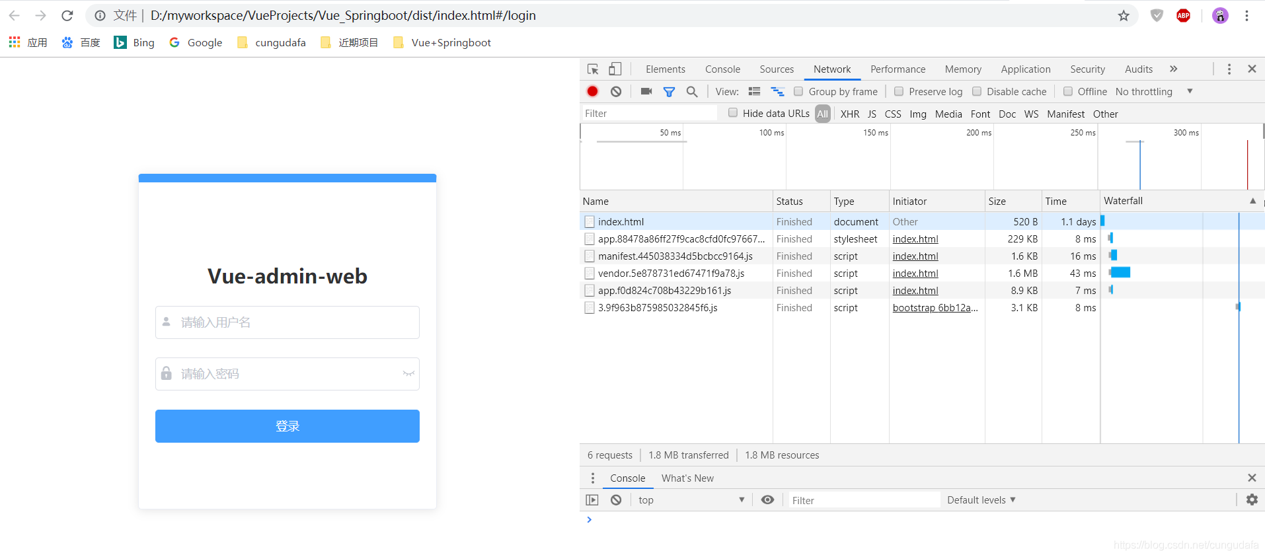The height and width of the screenshot is (557, 1265).
Task: Click the browser forward arrow
Action: coord(40,15)
